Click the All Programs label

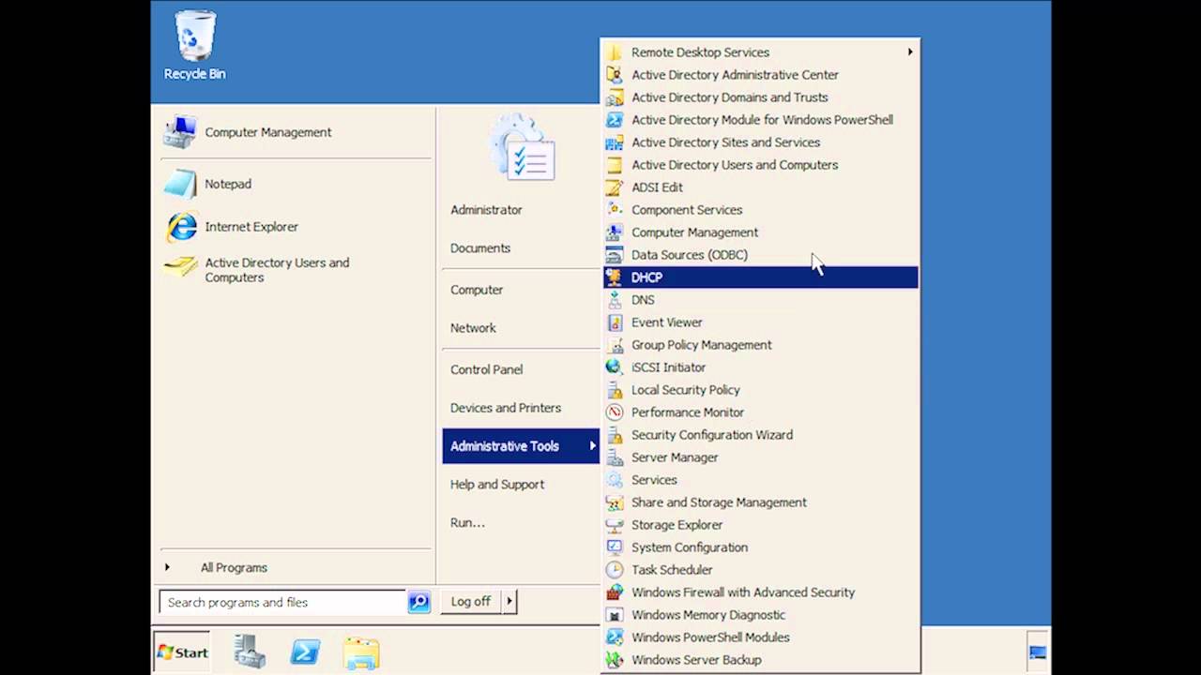[x=234, y=567]
